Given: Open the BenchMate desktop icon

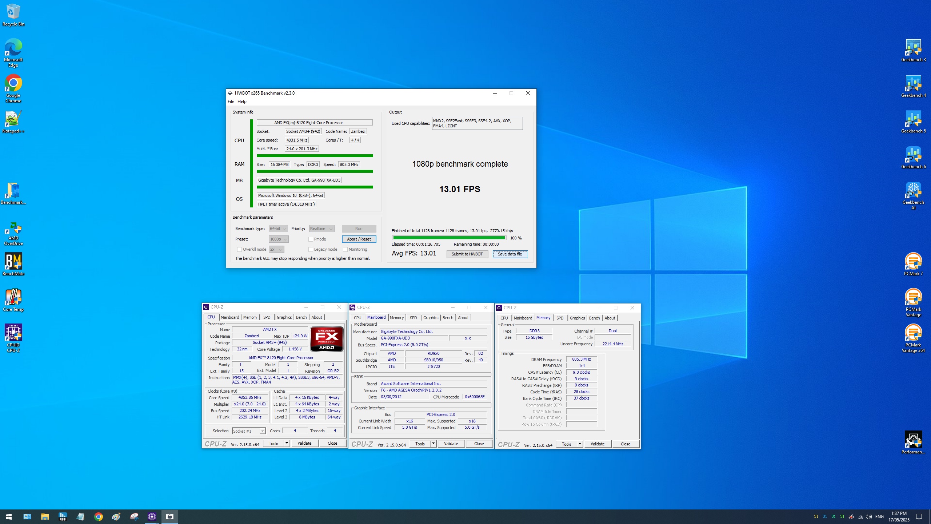Looking at the screenshot, I should point(13,265).
